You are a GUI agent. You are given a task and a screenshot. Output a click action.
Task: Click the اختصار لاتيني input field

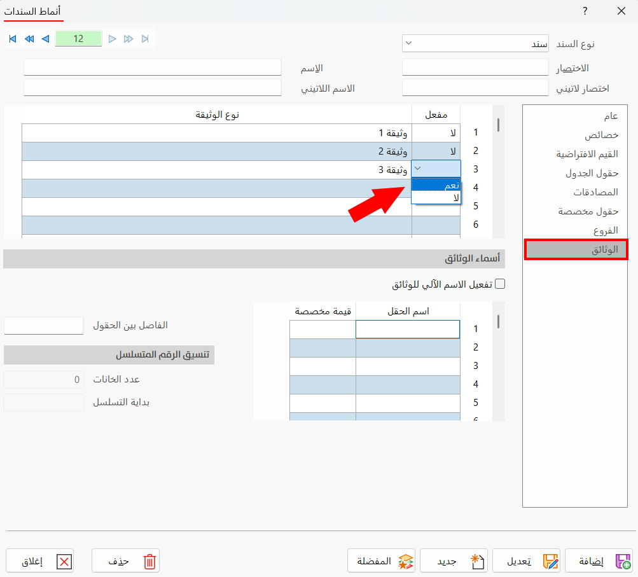475,88
